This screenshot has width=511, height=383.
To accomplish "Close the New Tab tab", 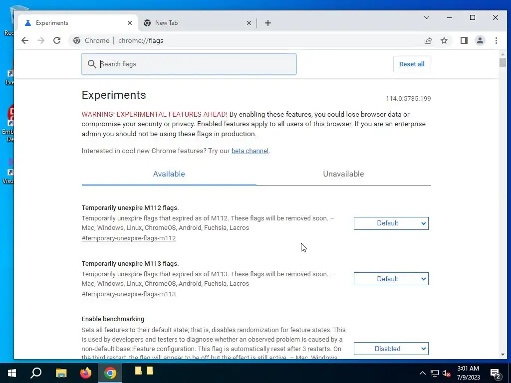I will pyautogui.click(x=249, y=23).
